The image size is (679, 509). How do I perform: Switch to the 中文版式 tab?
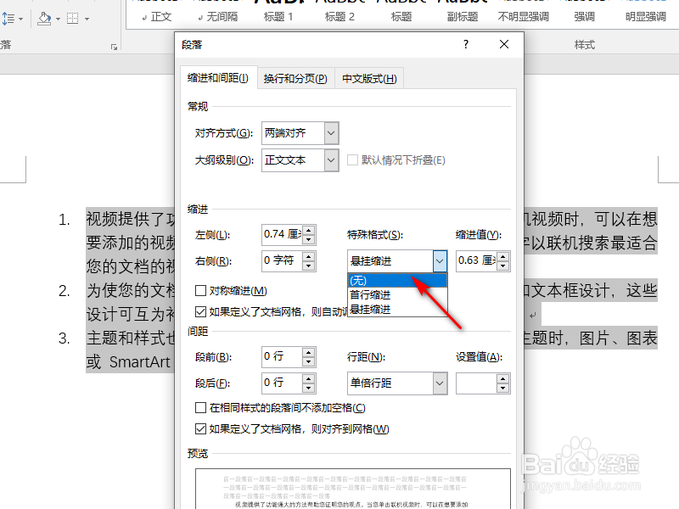(368, 77)
